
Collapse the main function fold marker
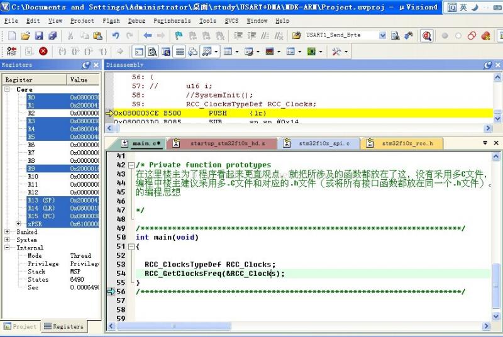(130, 247)
